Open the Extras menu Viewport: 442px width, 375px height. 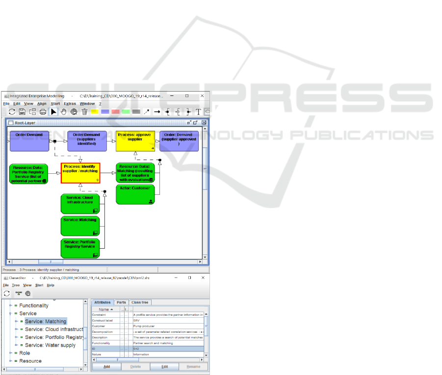tap(70, 104)
